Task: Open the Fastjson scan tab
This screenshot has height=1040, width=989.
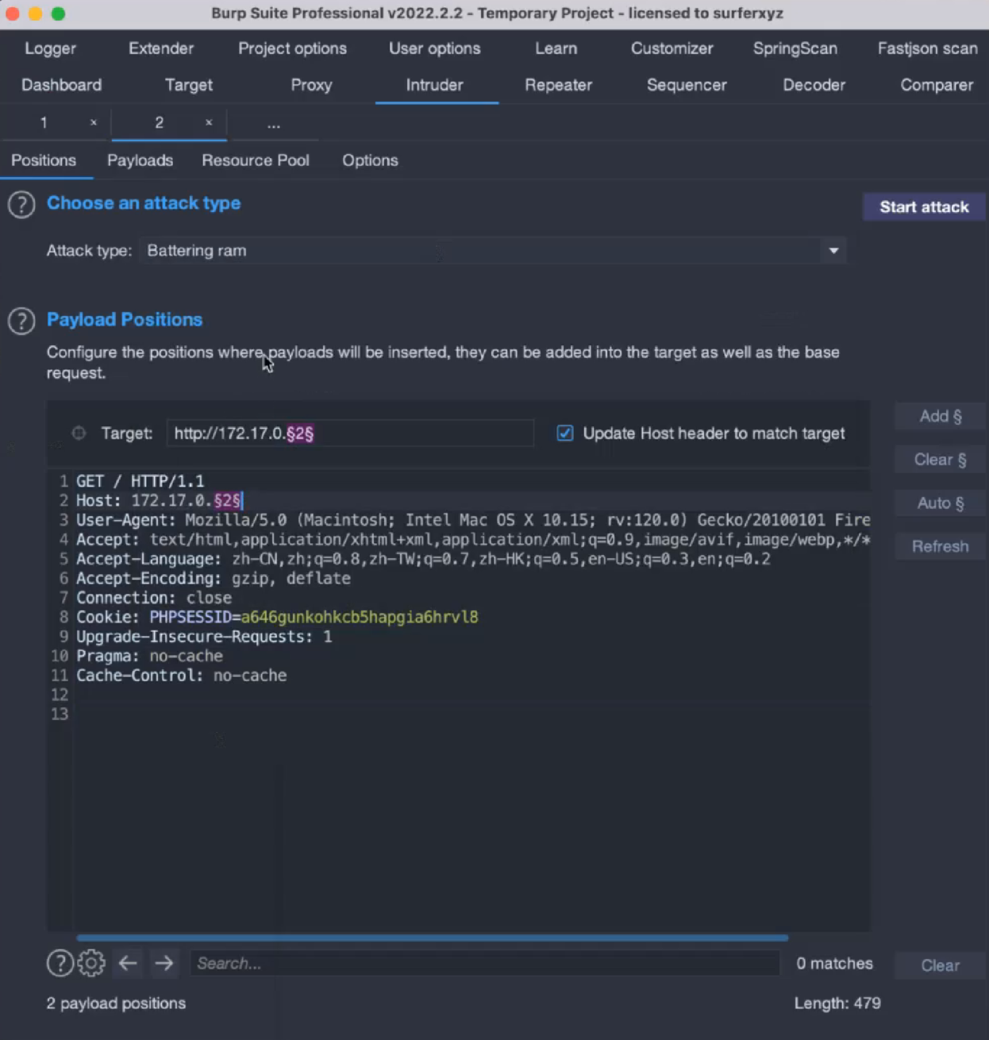Action: click(928, 48)
